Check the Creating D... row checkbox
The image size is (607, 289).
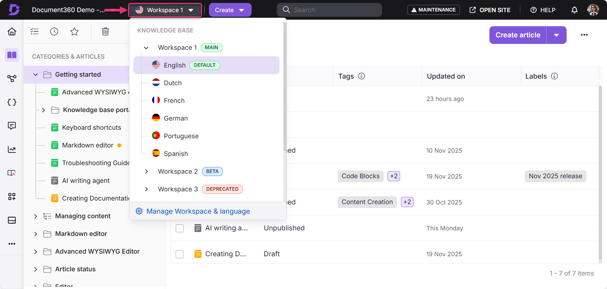point(180,254)
